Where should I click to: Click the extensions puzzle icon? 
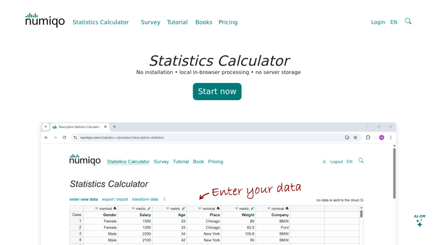tap(368, 138)
